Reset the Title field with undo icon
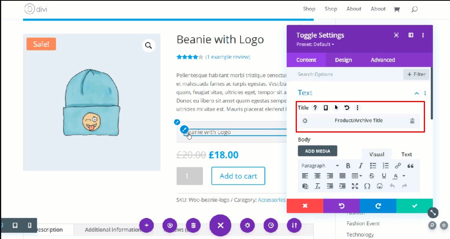Image resolution: width=450 pixels, height=239 pixels. (347, 108)
